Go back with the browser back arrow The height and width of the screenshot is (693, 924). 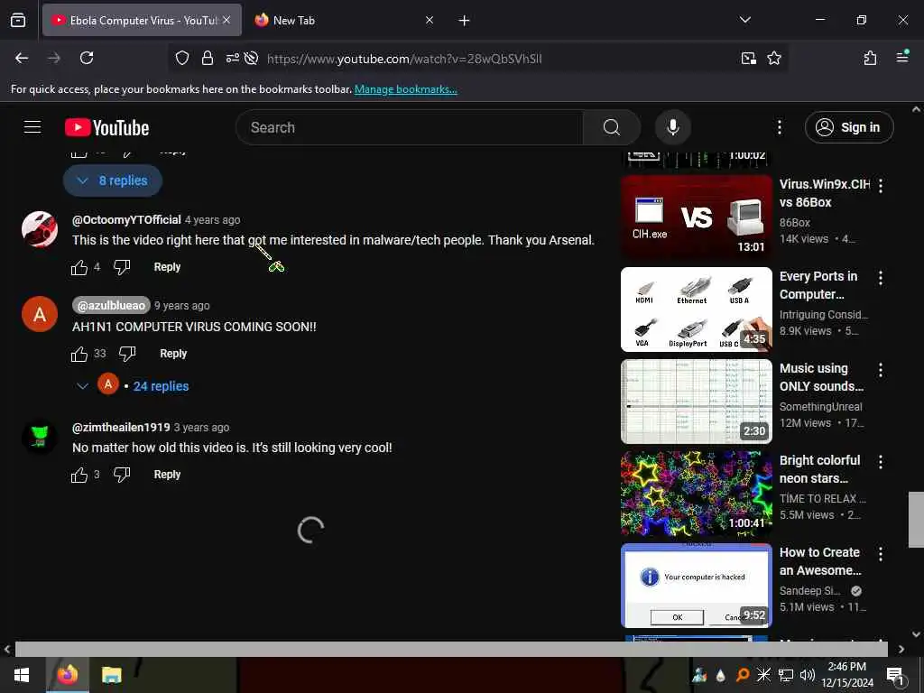click(22, 58)
